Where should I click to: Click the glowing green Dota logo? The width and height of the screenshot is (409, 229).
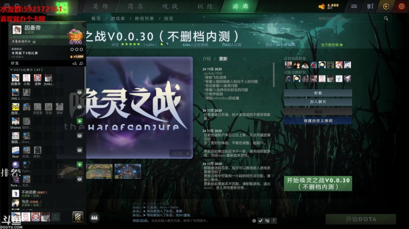pos(62,7)
